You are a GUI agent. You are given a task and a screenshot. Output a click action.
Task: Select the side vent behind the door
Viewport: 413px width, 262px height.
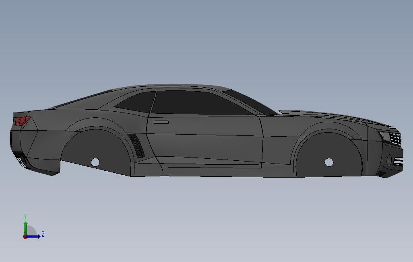(x=137, y=146)
